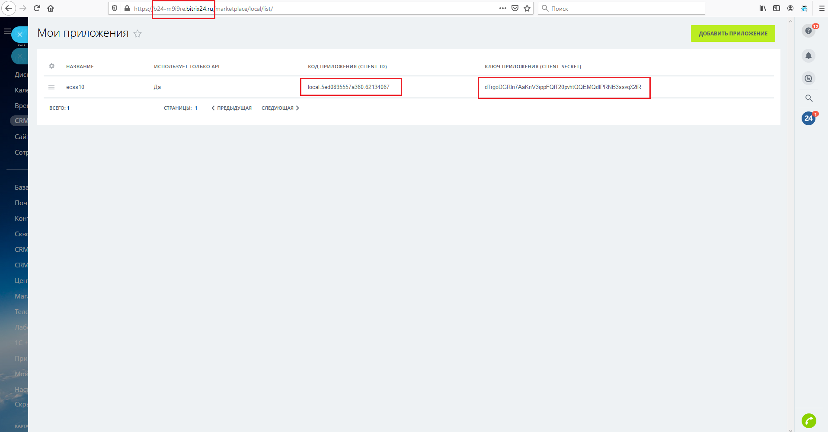The width and height of the screenshot is (828, 432).
Task: Click the top blue round close button
Action: 20,35
